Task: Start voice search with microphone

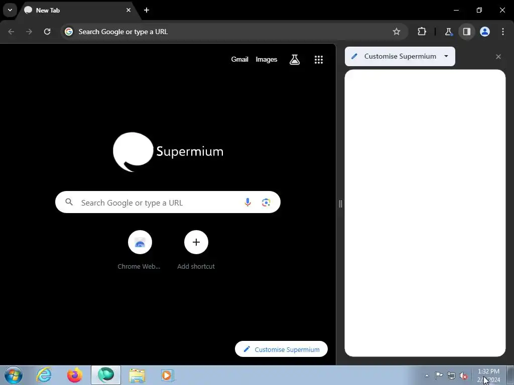Action: tap(248, 203)
